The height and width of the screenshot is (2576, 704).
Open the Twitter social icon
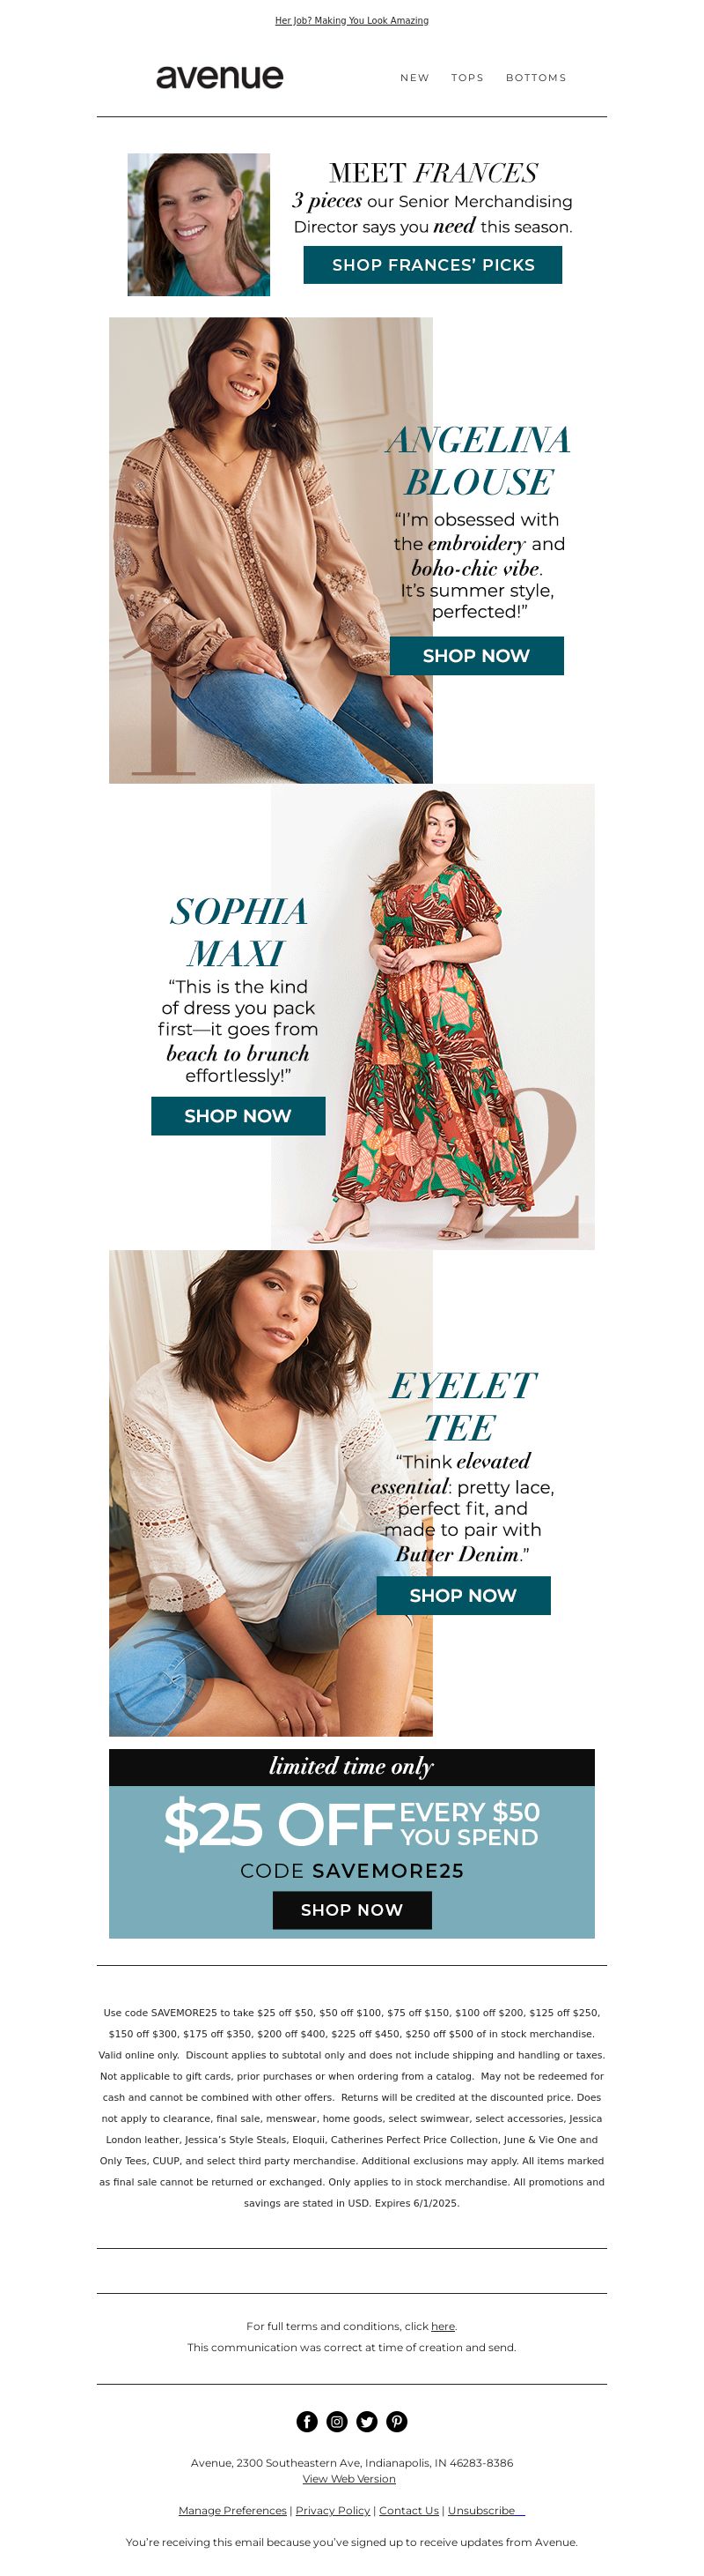coord(366,2421)
